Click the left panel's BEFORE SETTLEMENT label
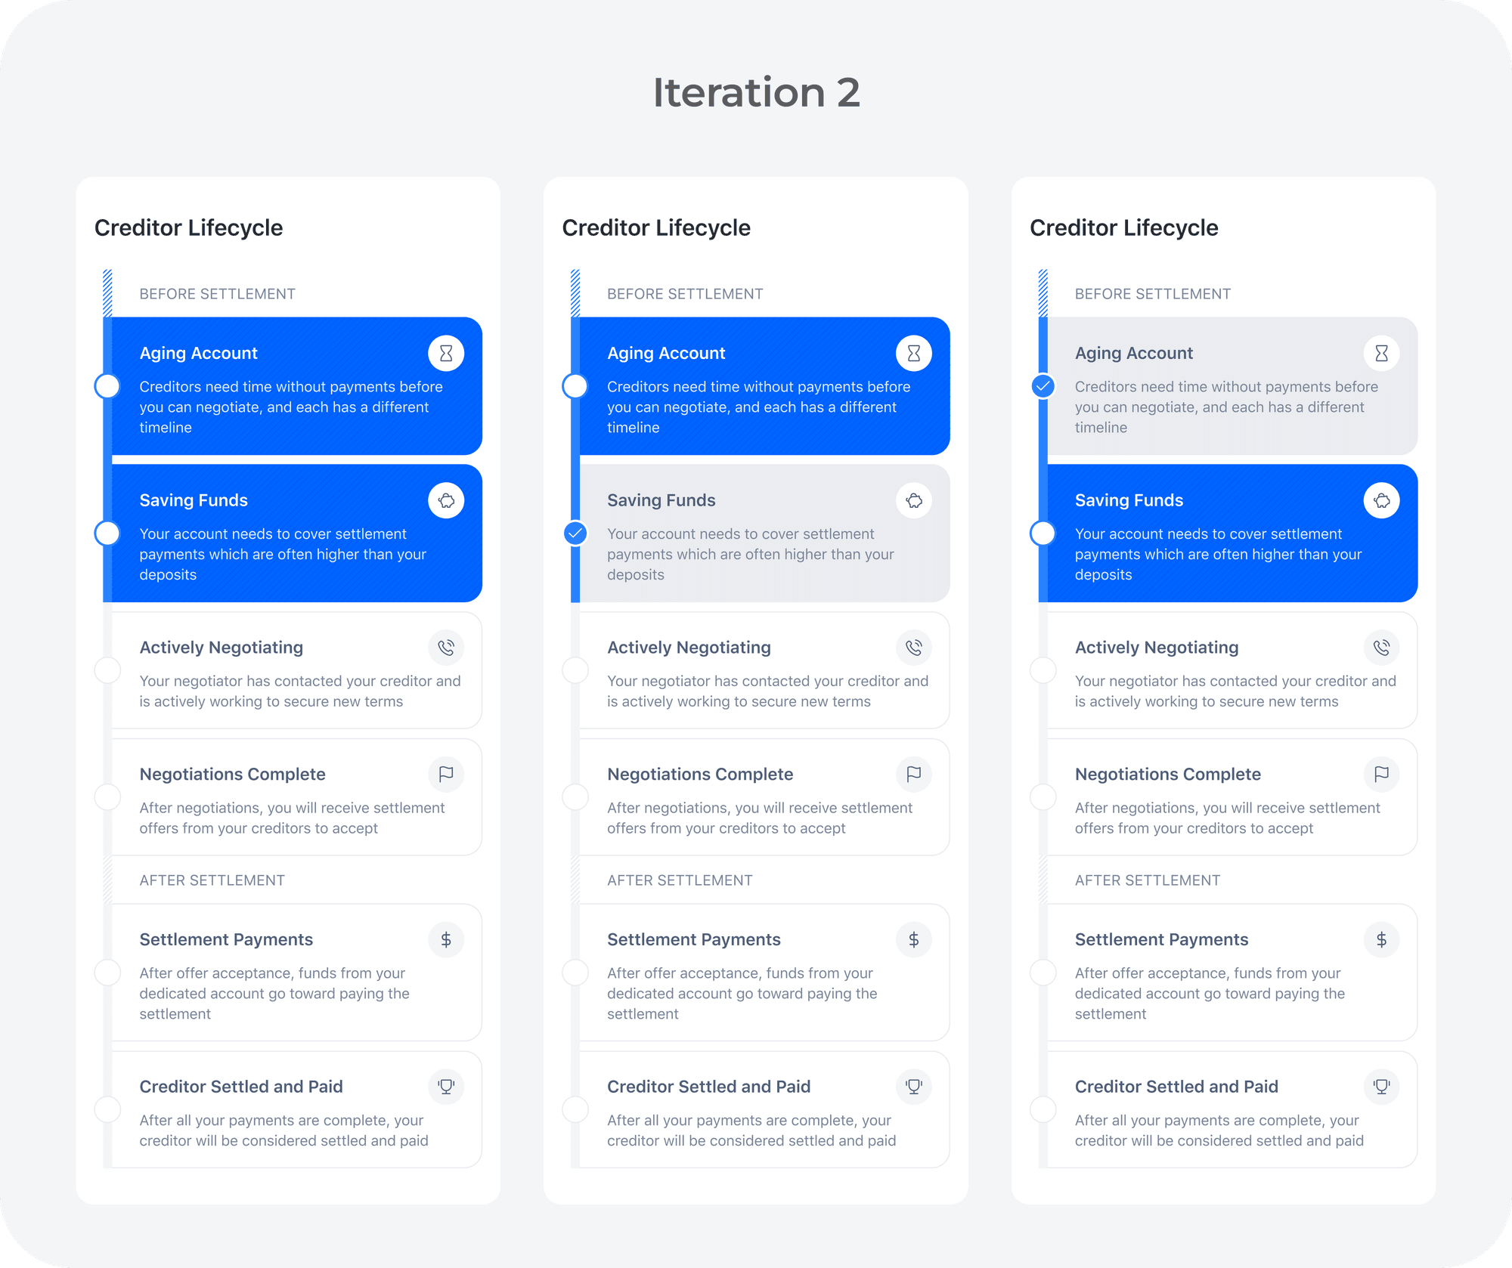1512x1268 pixels. tap(217, 294)
